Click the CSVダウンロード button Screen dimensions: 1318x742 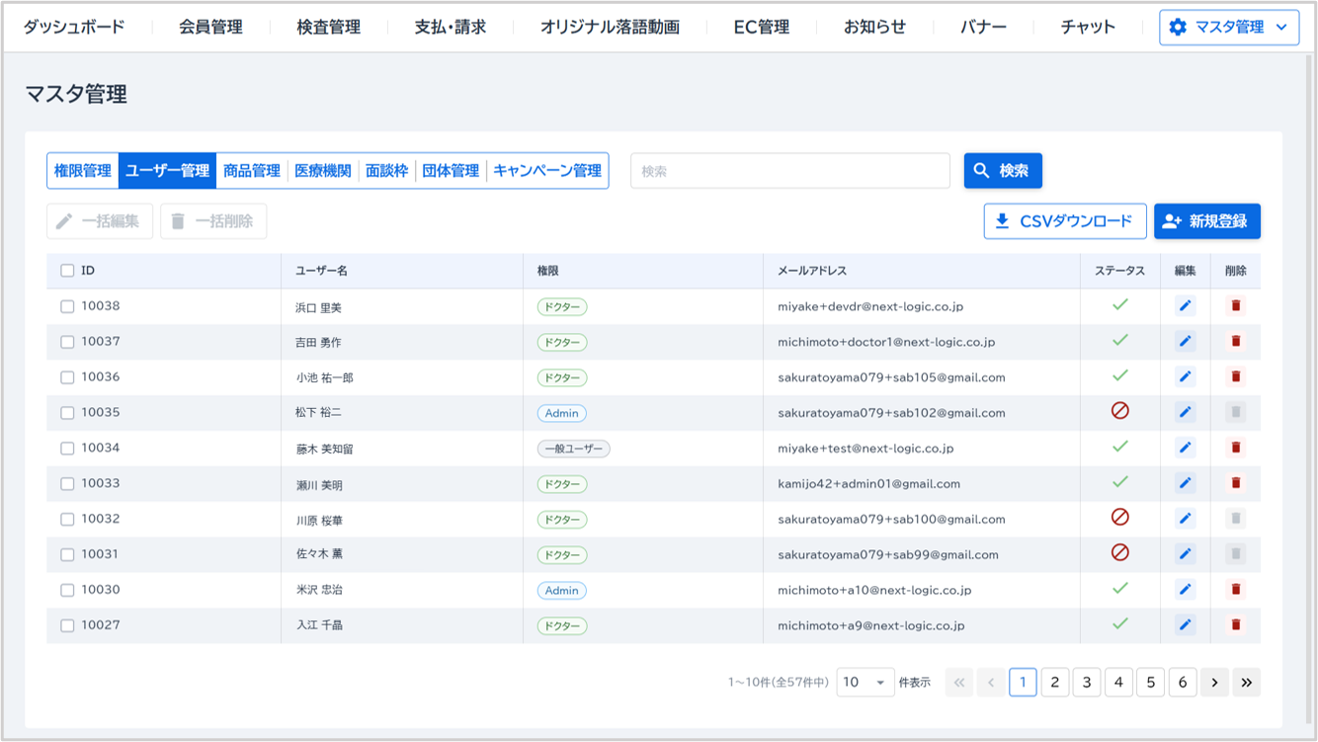(1064, 221)
